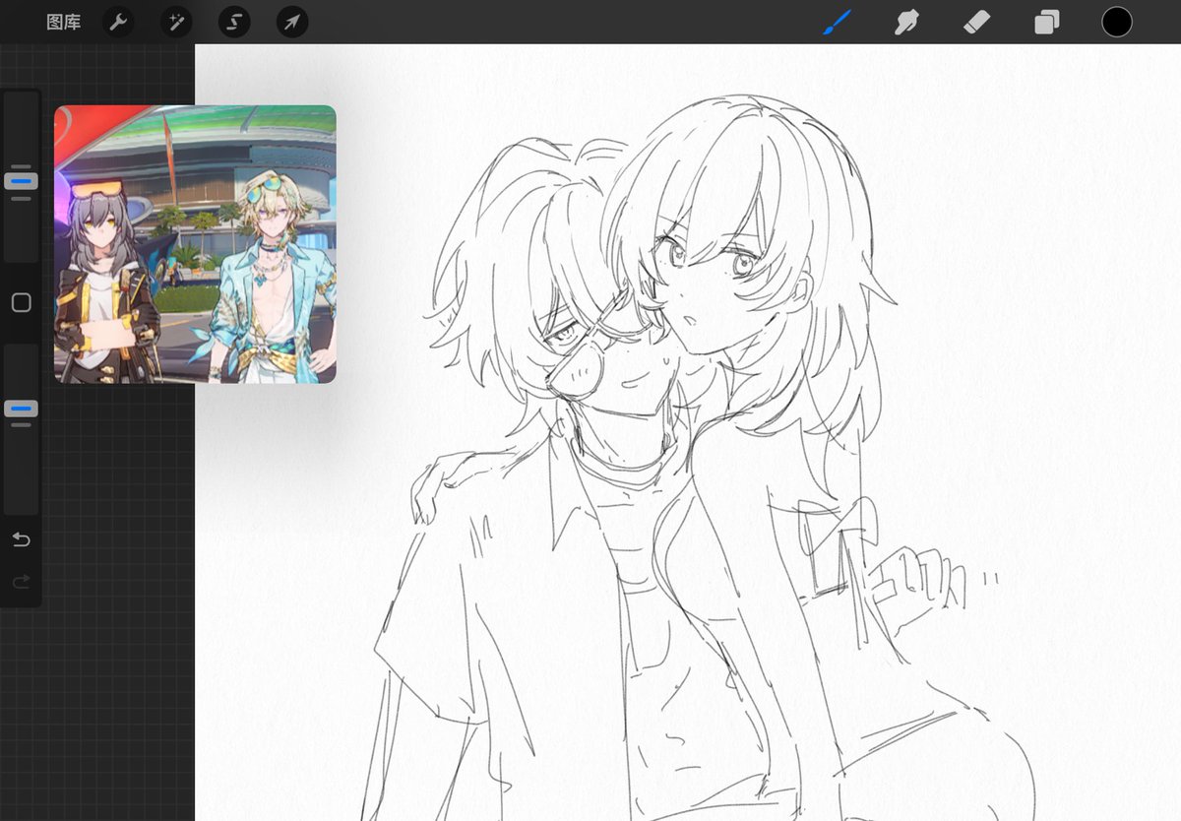Redo the last undone stroke
This screenshot has height=821, width=1181.
21,583
